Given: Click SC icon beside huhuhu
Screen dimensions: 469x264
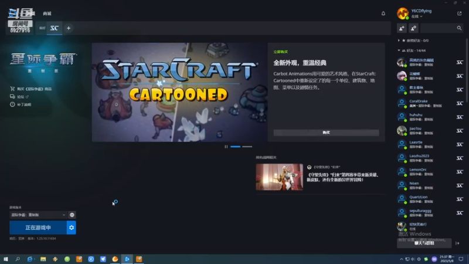Looking at the screenshot, I should [x=460, y=117].
